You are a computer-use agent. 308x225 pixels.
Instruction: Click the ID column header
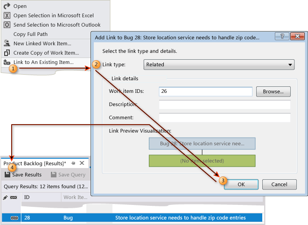point(41,197)
